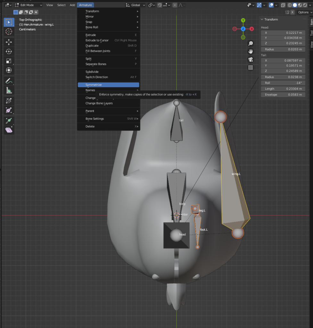313x328 pixels.
Task: Toggle X-ray display in header
Action: tap(284, 5)
